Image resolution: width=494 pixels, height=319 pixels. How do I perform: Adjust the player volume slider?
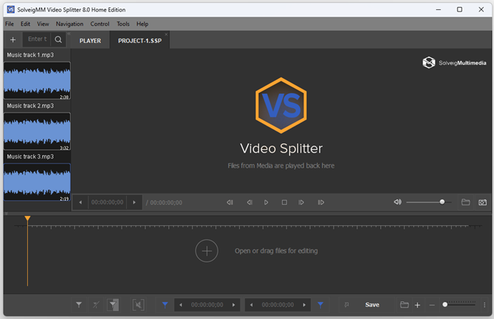[428, 202]
